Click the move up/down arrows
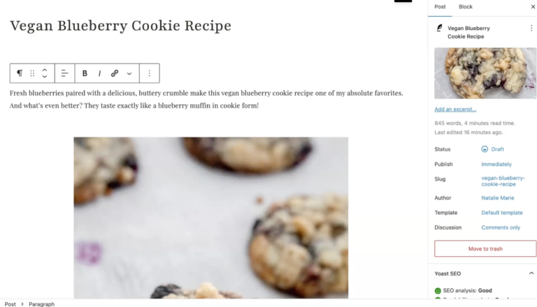 click(45, 73)
